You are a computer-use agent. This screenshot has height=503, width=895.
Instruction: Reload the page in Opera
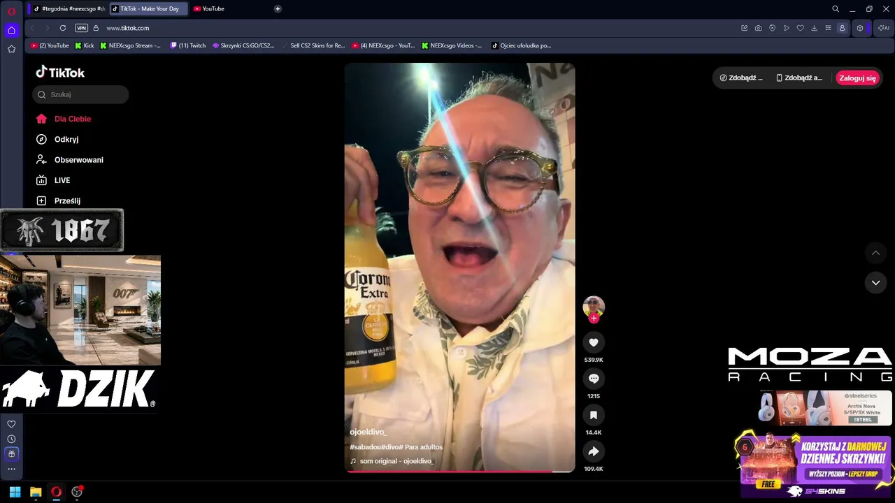63,28
